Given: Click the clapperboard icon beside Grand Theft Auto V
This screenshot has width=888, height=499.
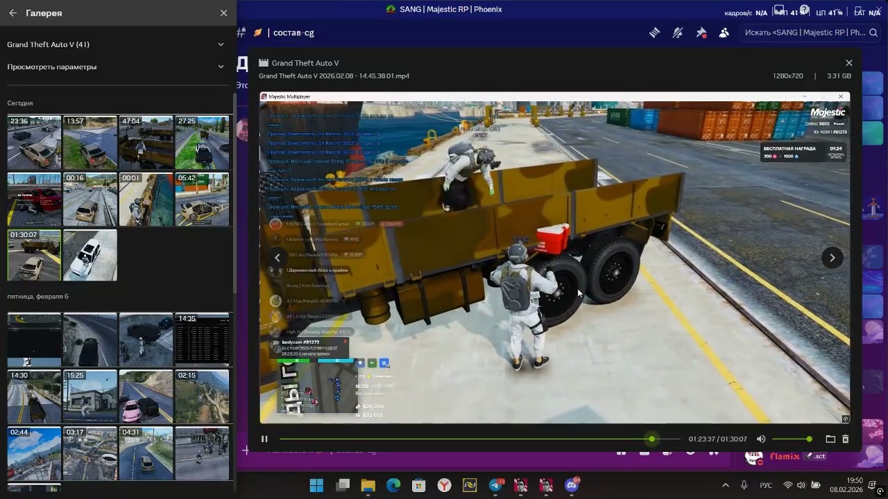Looking at the screenshot, I should pos(264,63).
